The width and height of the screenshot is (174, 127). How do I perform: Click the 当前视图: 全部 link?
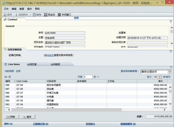click(x=13, y=71)
